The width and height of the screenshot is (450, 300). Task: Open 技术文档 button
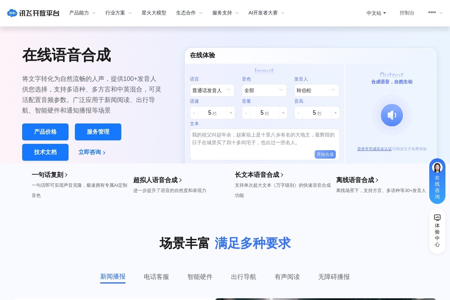point(45,152)
